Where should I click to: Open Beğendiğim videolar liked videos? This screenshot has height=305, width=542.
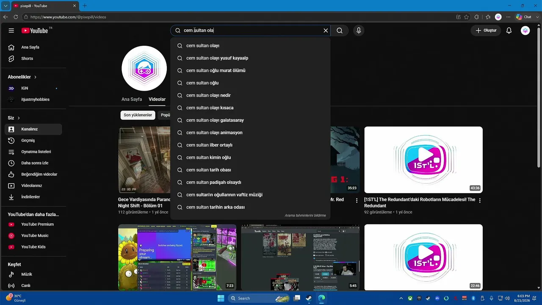33,174
